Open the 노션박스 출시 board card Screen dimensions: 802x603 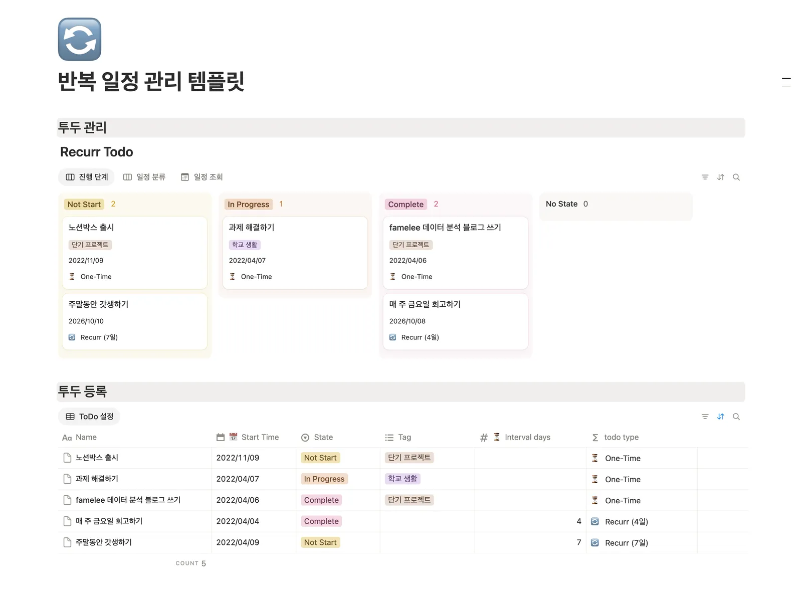pyautogui.click(x=135, y=253)
